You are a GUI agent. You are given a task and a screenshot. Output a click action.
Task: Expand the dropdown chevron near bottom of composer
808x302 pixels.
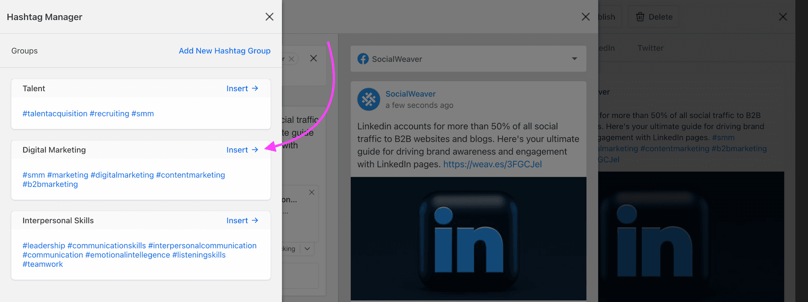point(307,249)
